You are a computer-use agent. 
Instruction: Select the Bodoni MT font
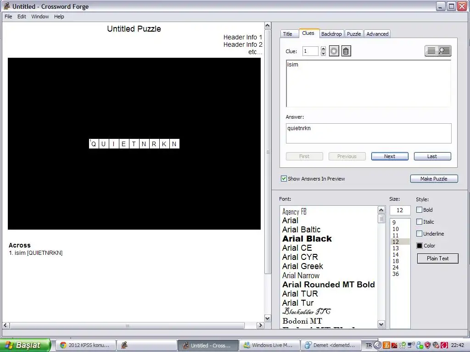point(302,321)
